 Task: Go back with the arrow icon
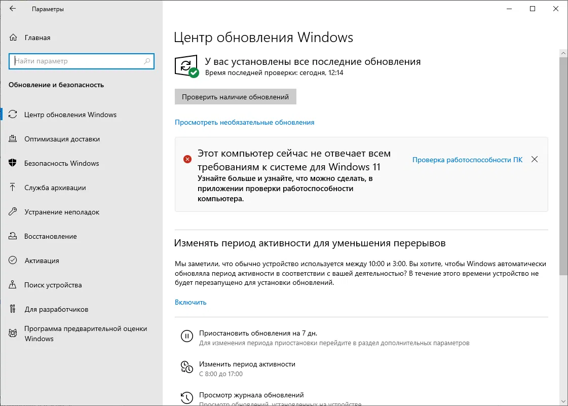click(x=13, y=9)
